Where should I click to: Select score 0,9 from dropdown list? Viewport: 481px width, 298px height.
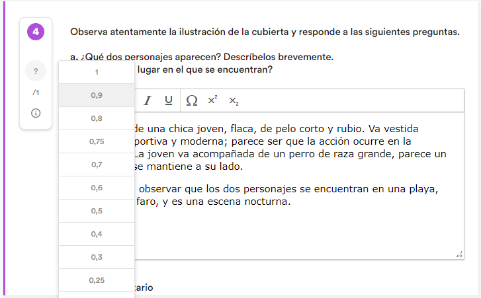(x=97, y=95)
